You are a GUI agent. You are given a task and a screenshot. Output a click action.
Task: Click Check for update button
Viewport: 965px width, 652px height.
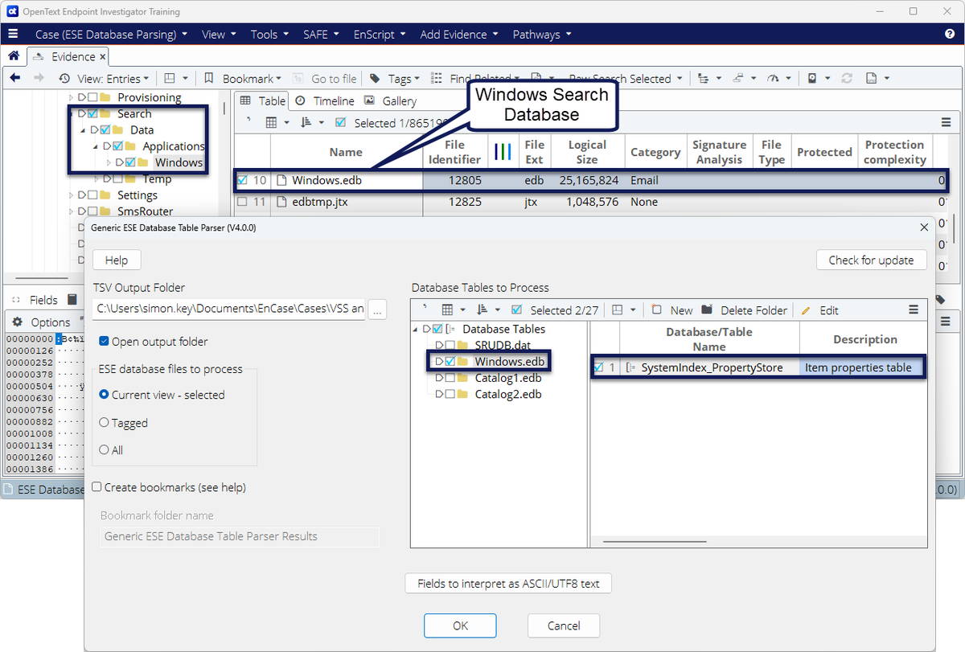tap(871, 260)
